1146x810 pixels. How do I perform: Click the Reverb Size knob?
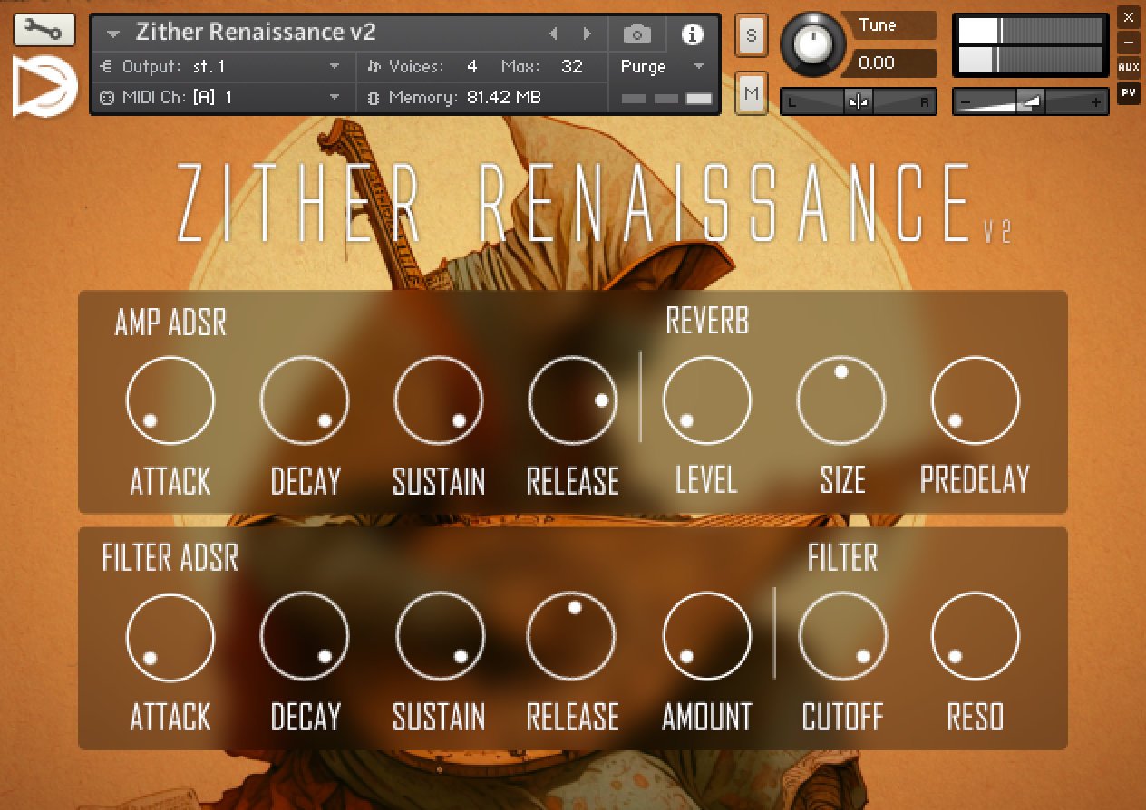tap(841, 400)
